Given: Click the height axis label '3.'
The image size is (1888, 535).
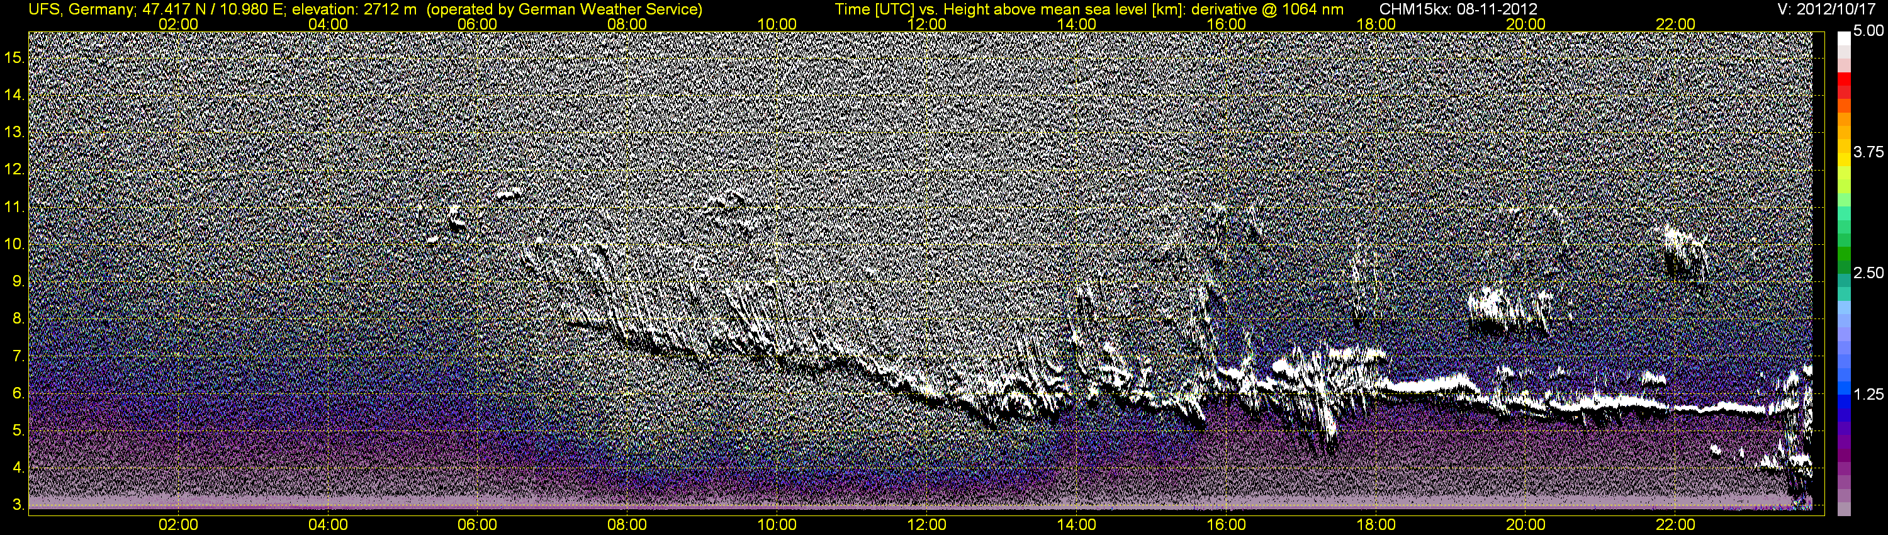Looking at the screenshot, I should pos(18,505).
